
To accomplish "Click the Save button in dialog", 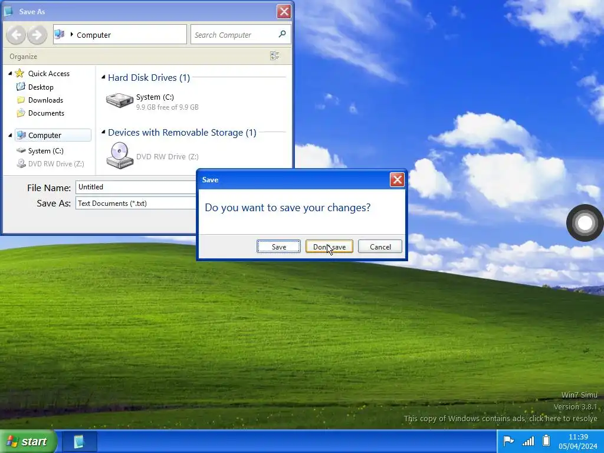I will click(278, 247).
